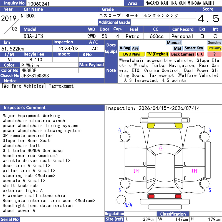Toggle the Genuine label
The width and height of the screenshot is (222, 222).
point(214,42)
